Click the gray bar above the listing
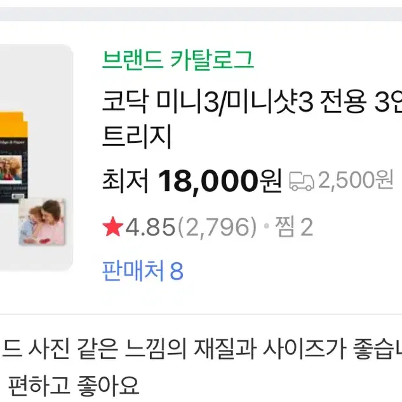The width and height of the screenshot is (402, 402). [x=201, y=14]
